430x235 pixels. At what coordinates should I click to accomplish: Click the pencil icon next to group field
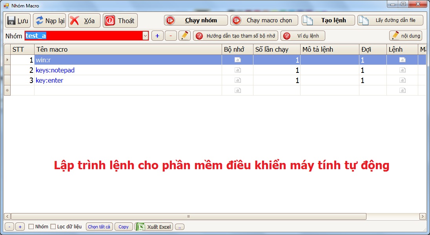tap(184, 36)
